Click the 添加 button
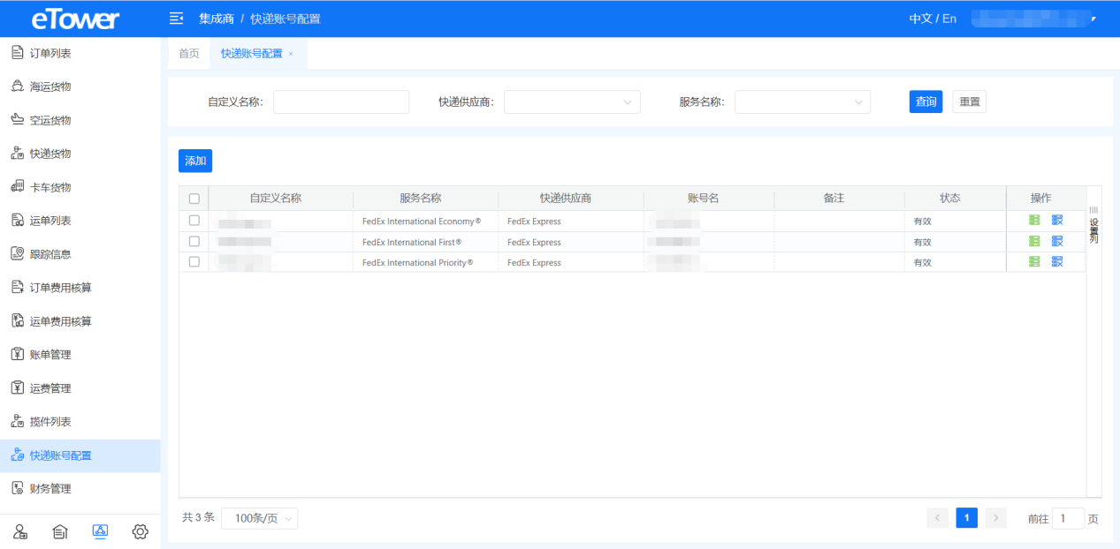Viewport: 1120px width, 549px height. pyautogui.click(x=195, y=161)
